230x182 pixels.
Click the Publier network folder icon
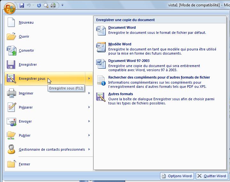(11, 135)
